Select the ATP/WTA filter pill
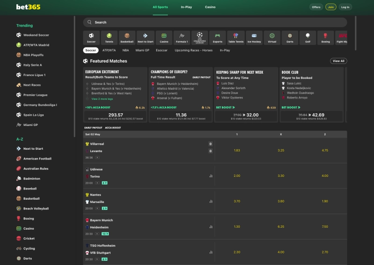This screenshot has height=265, width=374. [x=109, y=50]
